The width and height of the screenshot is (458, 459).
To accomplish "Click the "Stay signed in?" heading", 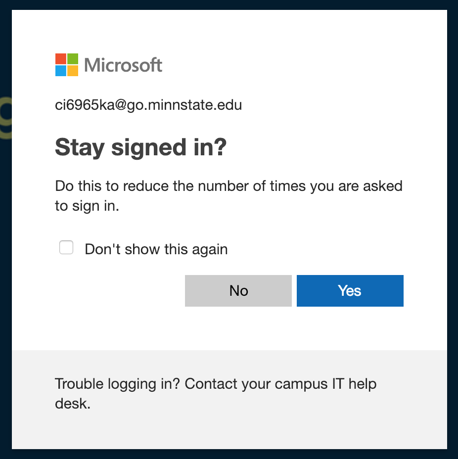I will coord(140,147).
